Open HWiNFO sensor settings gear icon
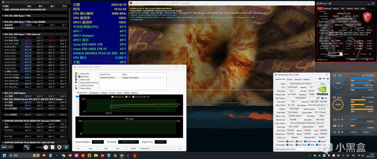 59,147
